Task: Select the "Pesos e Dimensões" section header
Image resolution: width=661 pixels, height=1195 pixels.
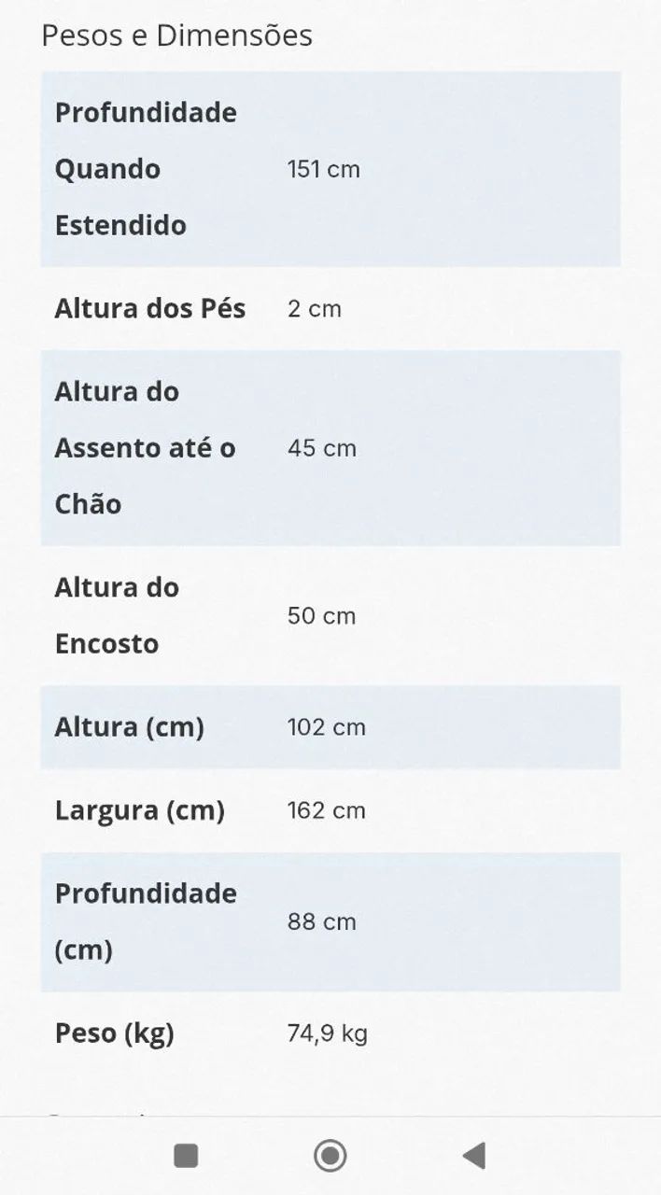Action: tap(176, 35)
